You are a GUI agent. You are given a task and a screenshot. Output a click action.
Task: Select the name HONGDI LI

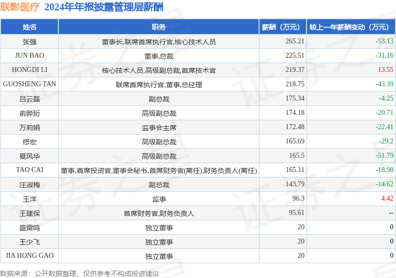click(30, 70)
